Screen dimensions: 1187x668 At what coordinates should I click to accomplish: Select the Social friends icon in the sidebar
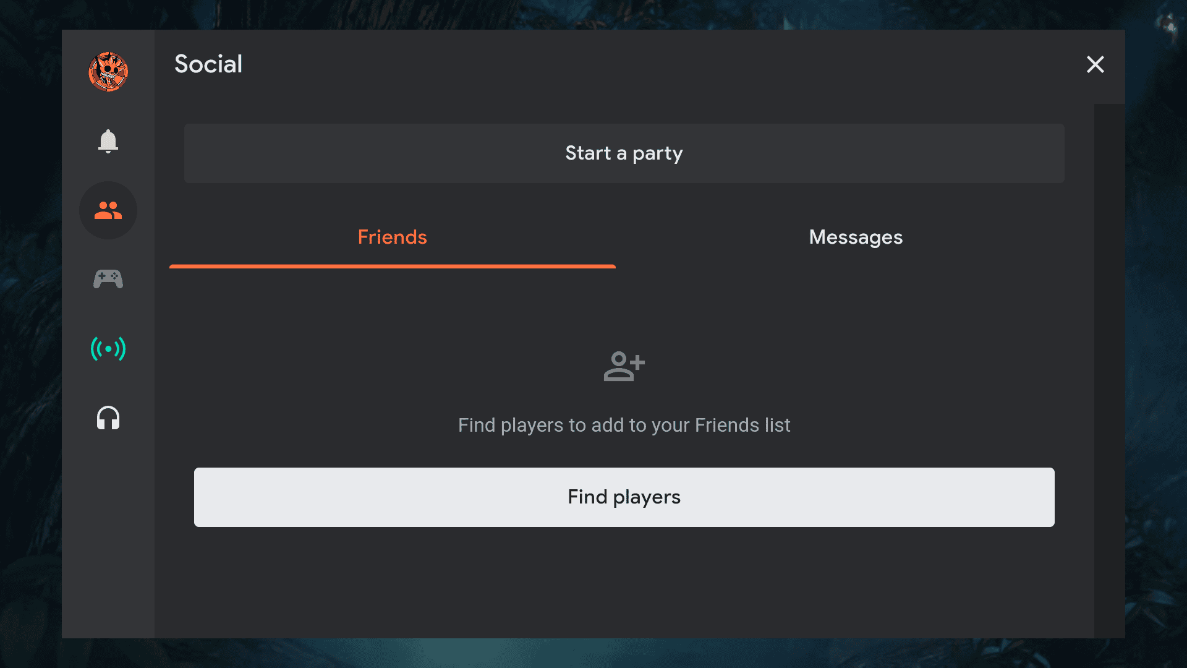click(x=108, y=210)
